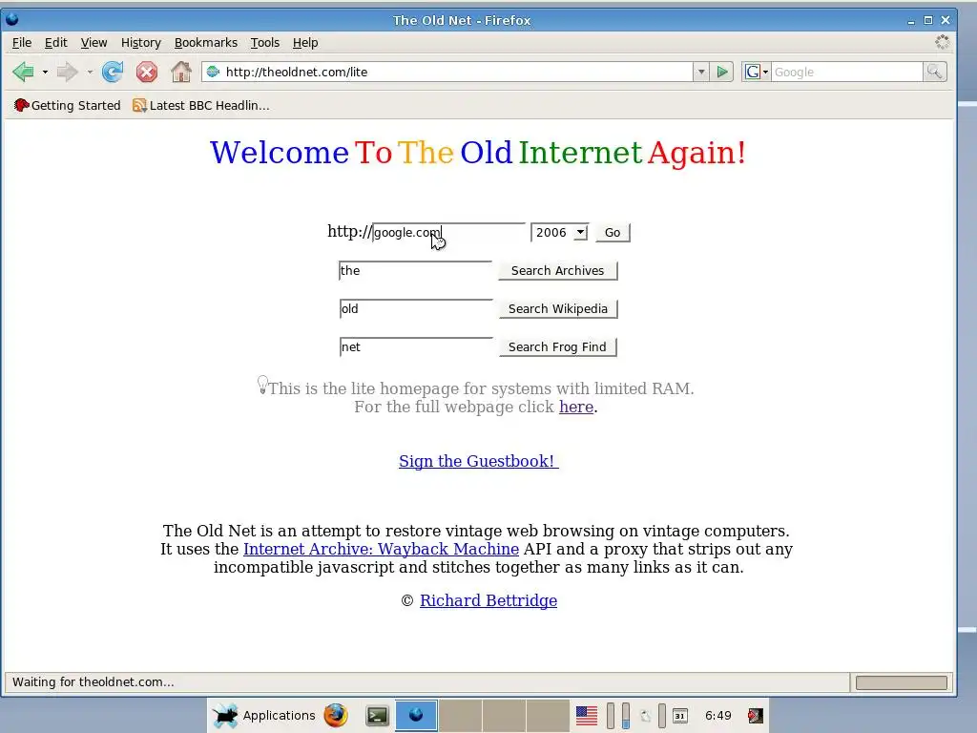Open the Tools menu

(265, 42)
